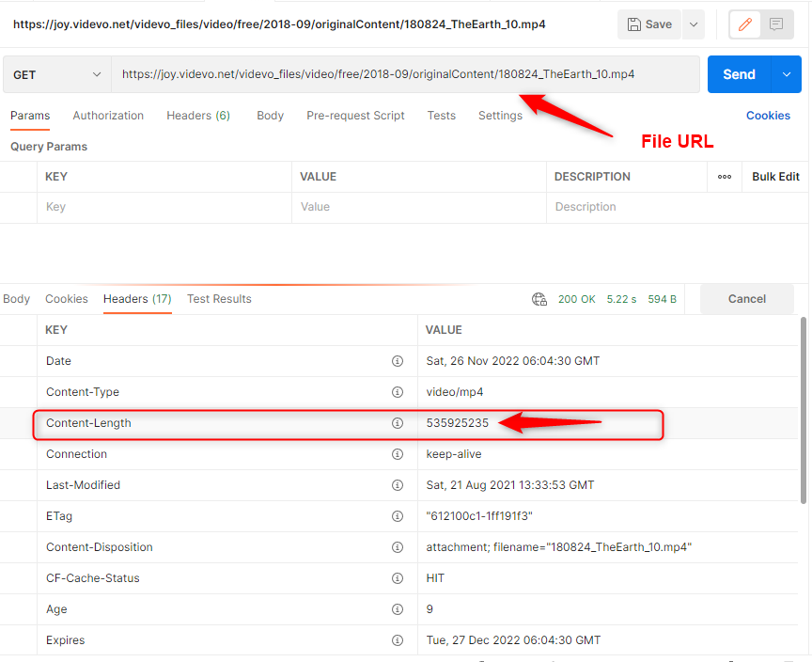This screenshot has height=662, width=812.
Task: Open the Pre-request Script tab
Action: coord(355,116)
